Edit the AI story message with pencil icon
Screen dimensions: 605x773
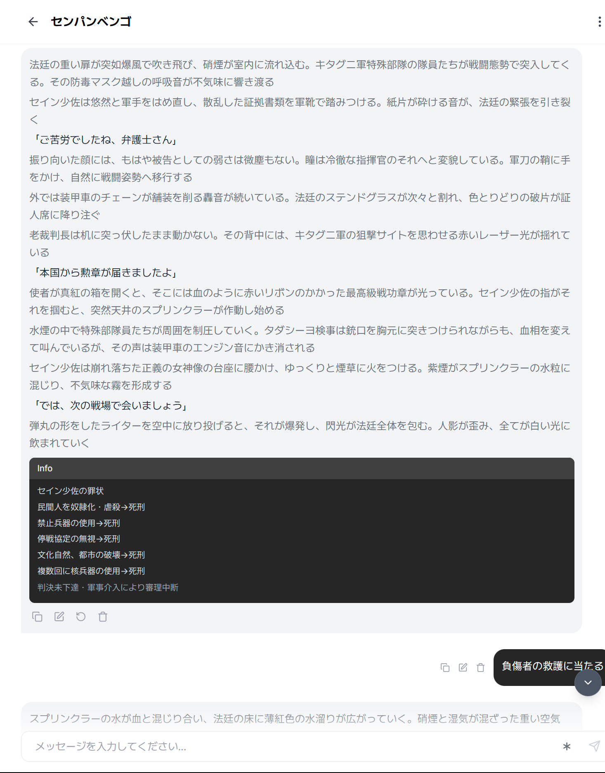coord(59,617)
